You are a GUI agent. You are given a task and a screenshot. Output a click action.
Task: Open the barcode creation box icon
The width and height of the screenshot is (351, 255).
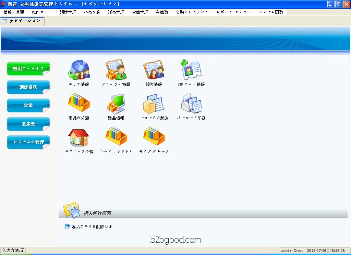tap(154, 103)
